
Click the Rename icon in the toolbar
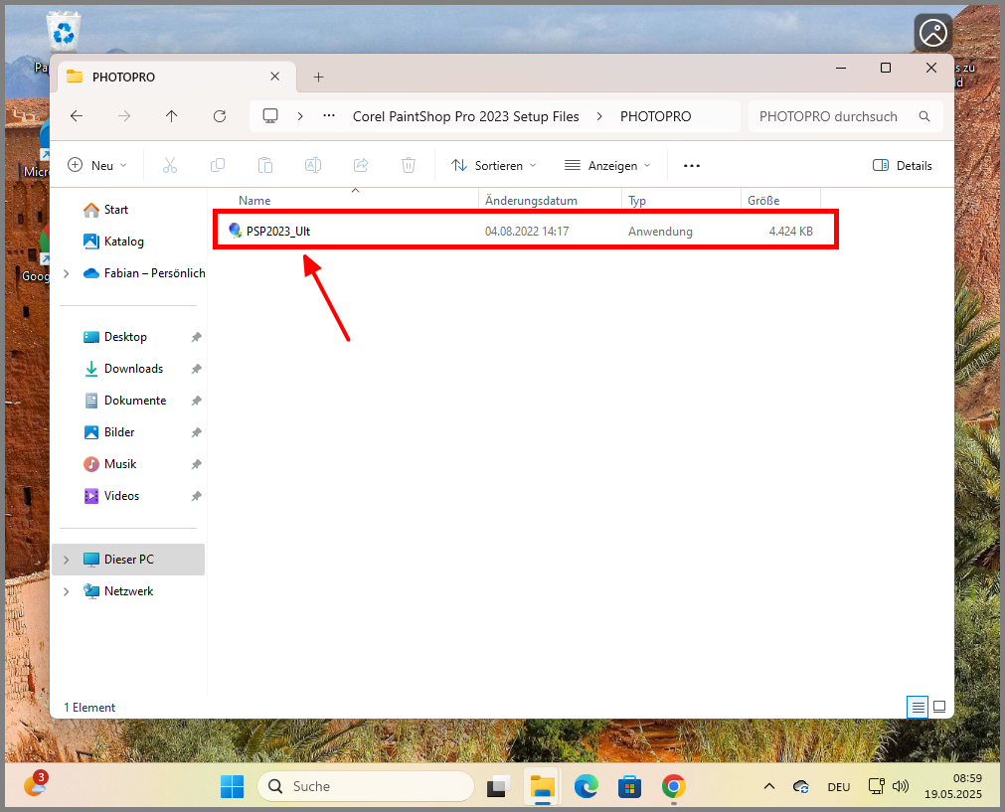[313, 165]
